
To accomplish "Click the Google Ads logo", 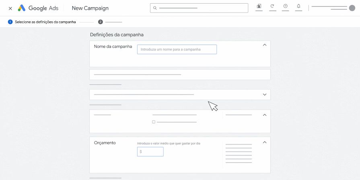I will coord(38,8).
